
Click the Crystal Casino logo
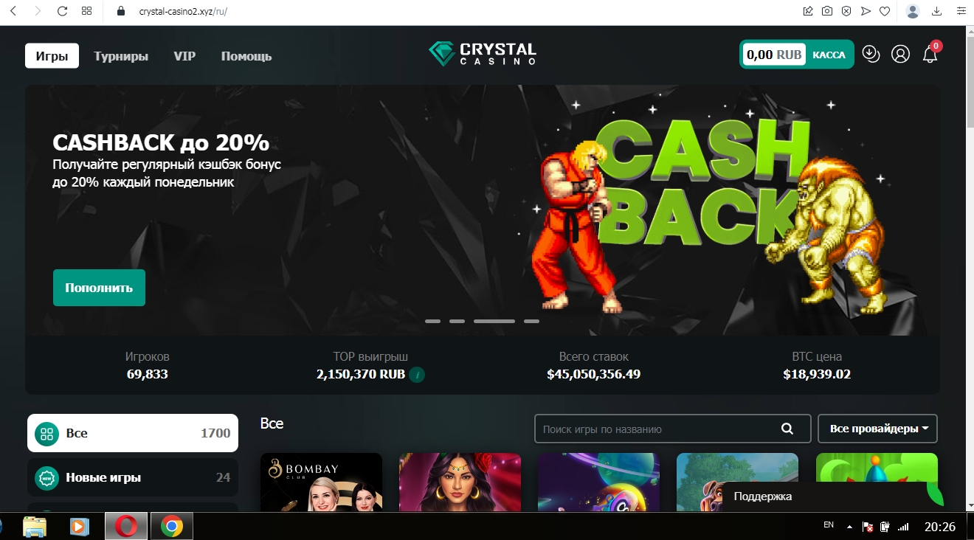coord(483,54)
